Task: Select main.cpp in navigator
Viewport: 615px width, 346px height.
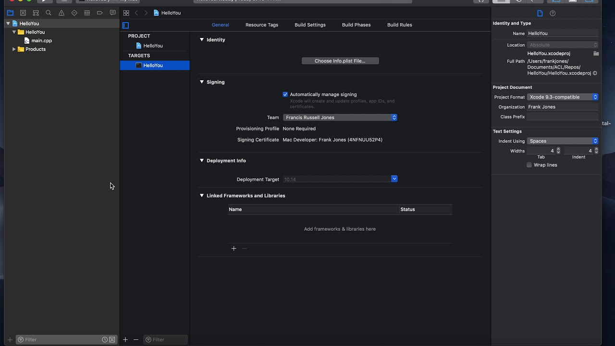Action: click(x=41, y=41)
